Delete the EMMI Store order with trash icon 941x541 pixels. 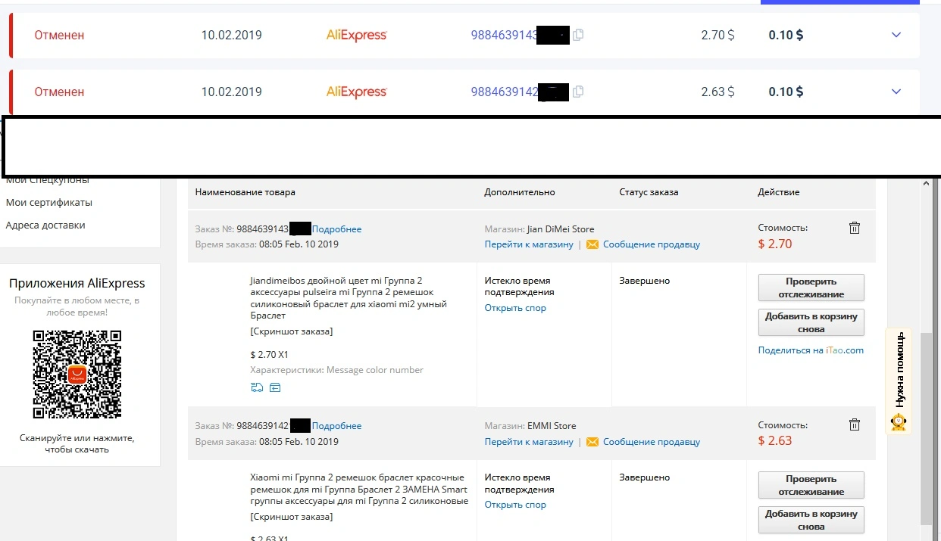[x=855, y=425]
